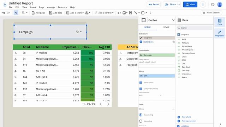Click the image insert icon
Screen dimensions: 226x127
tap(124, 13)
